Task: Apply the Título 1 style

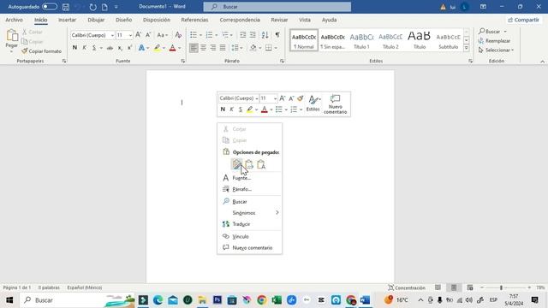Action: (361, 40)
